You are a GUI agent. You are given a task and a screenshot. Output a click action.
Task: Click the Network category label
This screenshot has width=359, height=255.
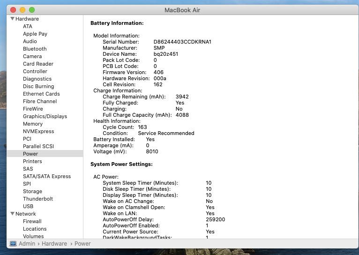(26, 214)
